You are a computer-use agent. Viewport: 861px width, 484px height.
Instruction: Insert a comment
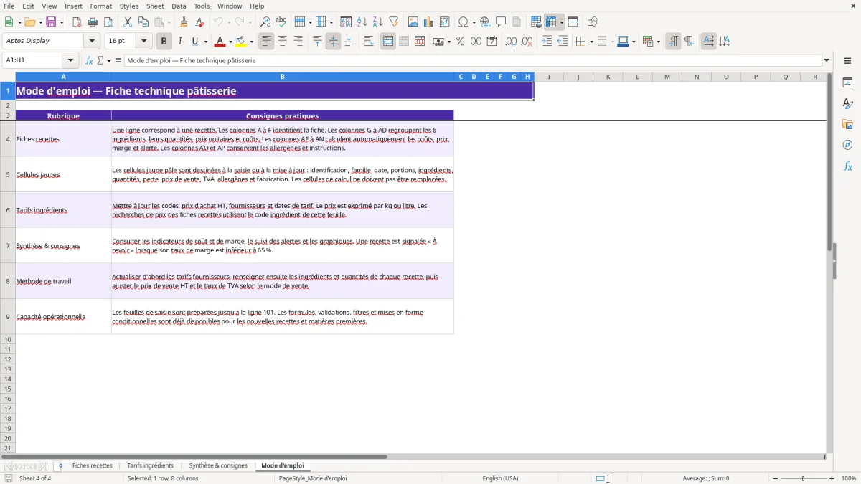[x=502, y=22]
